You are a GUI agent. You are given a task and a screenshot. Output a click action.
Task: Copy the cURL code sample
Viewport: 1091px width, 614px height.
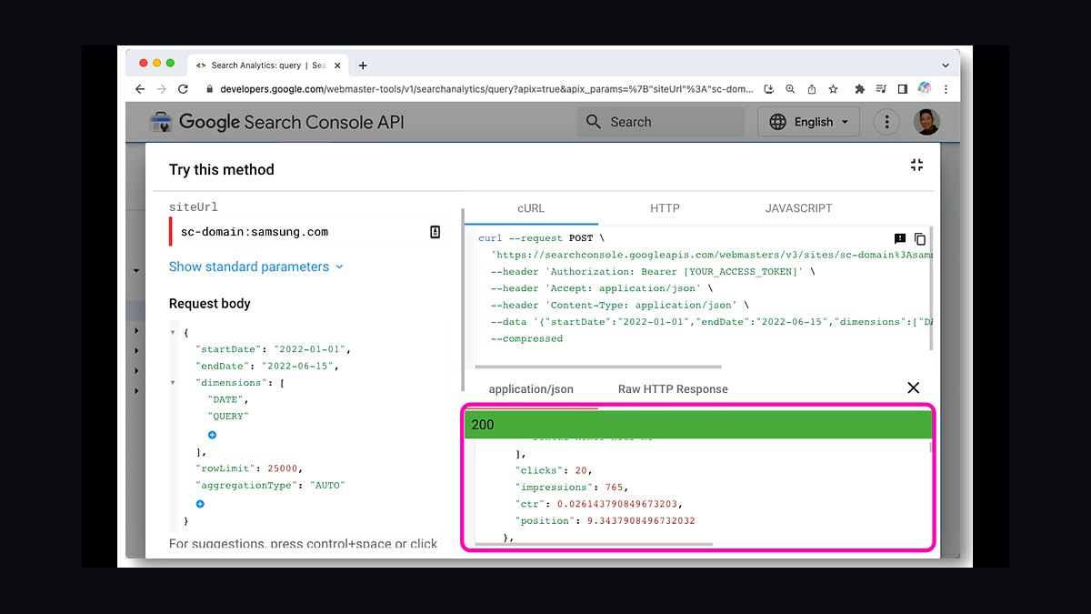coord(920,238)
